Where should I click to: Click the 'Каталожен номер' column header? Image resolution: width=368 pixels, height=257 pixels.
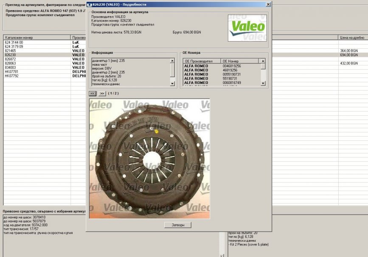37,38
